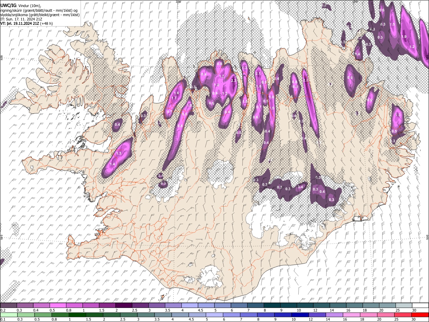Click the 'IT: Sun. 17. 11. 2024 21Z' line
This screenshot has width=429, height=322.
[21, 19]
